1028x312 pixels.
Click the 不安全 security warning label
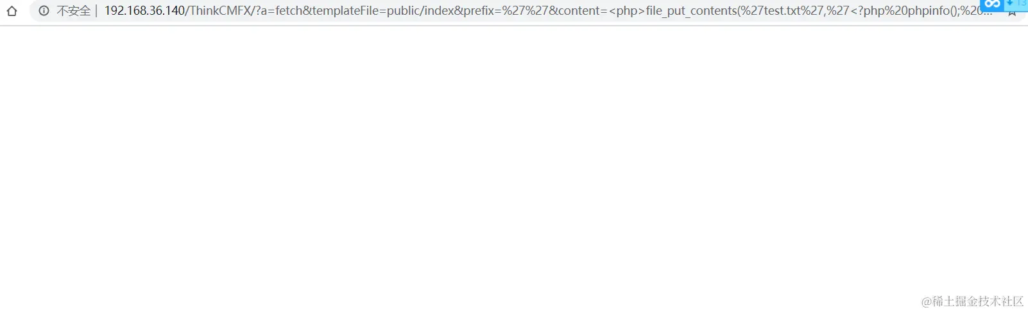74,11
